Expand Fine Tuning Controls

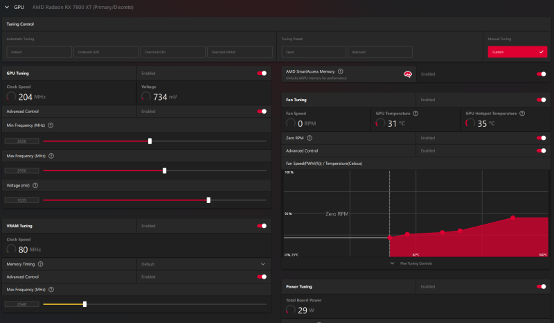[x=411, y=263]
